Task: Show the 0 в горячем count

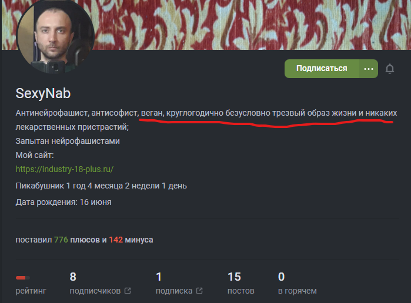Action: tap(298, 284)
